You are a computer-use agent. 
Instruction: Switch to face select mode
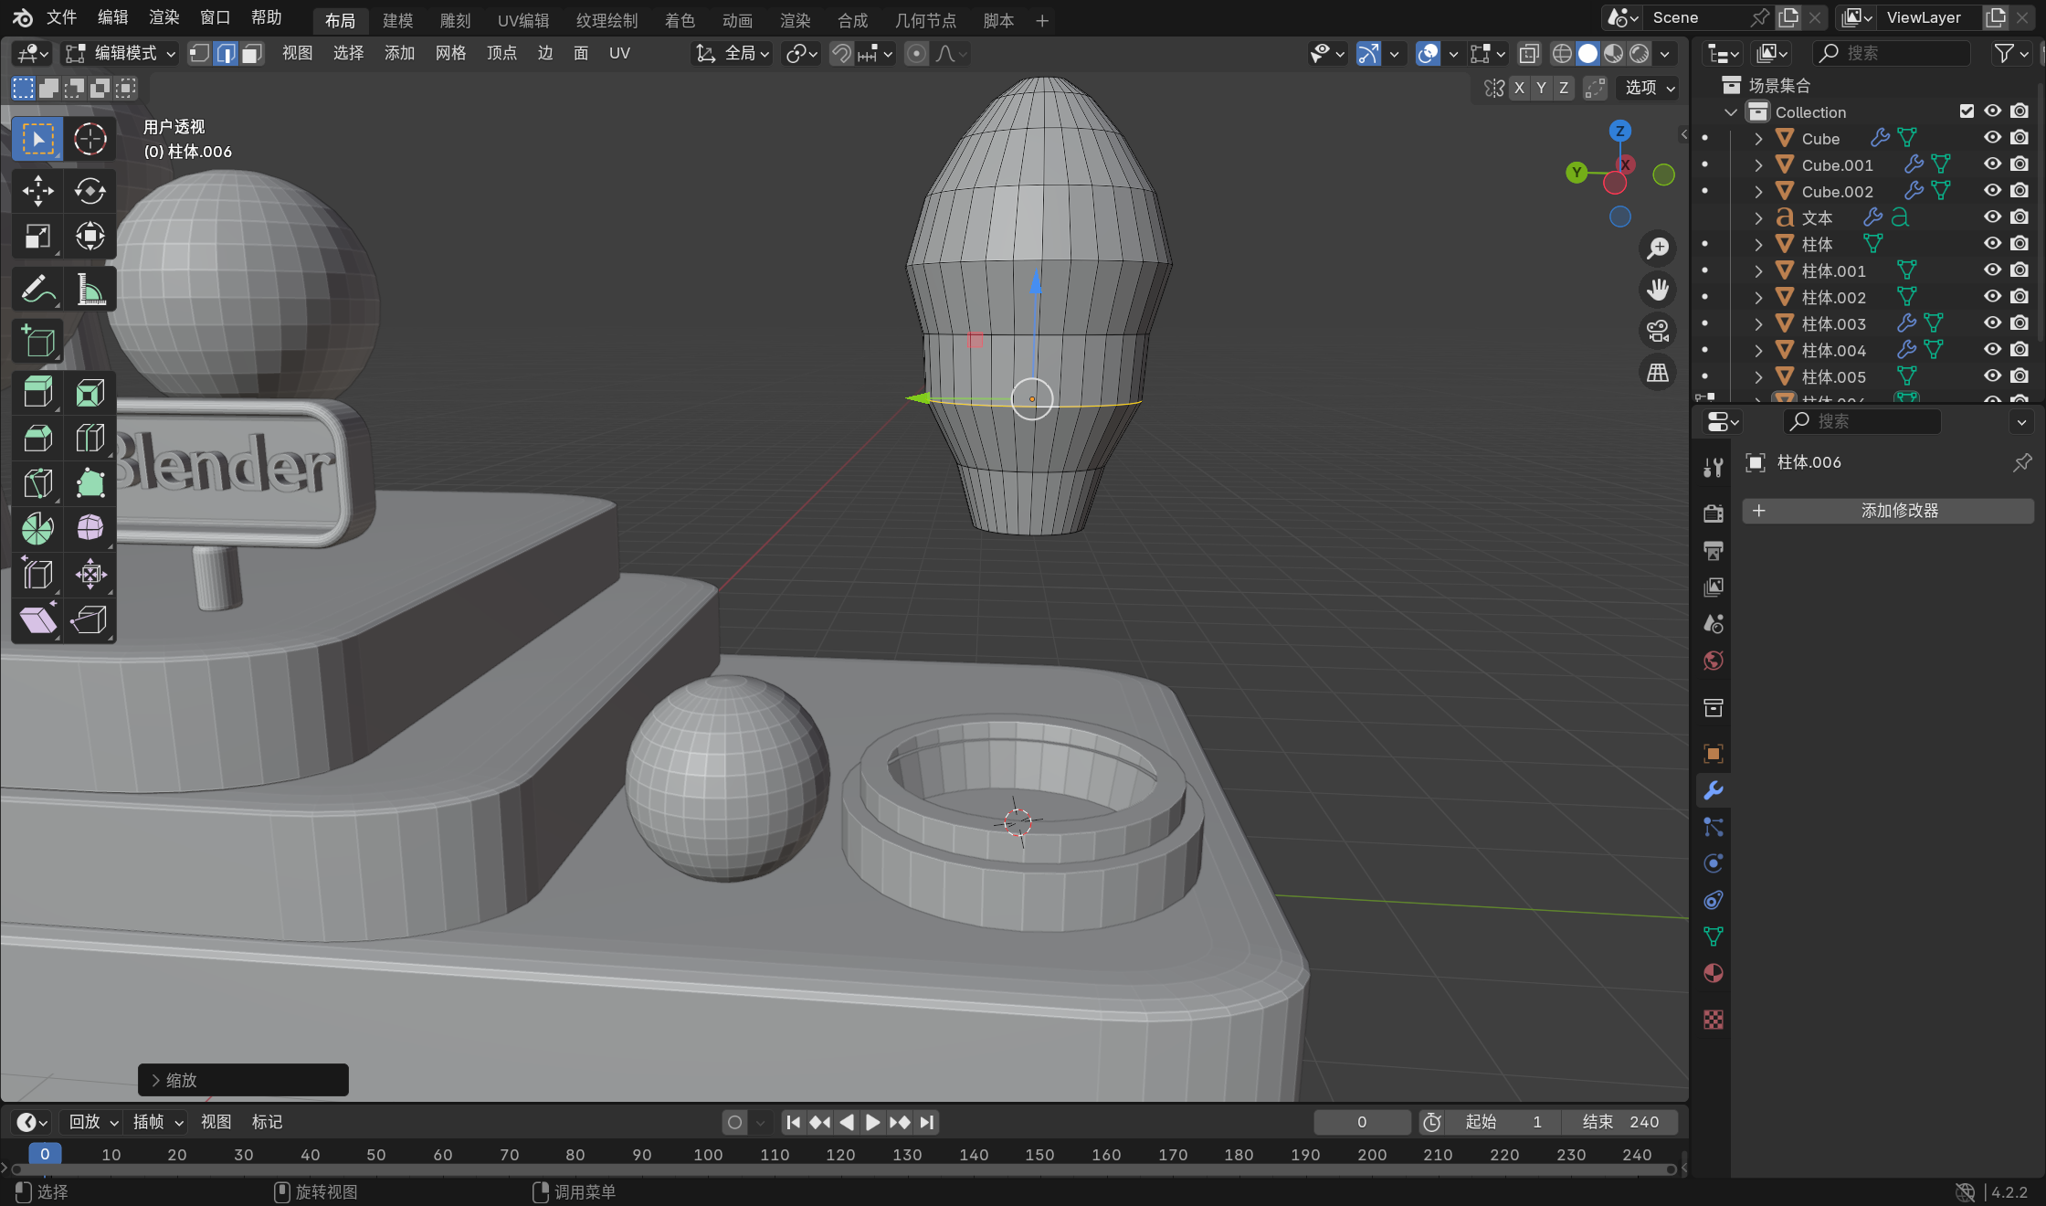pos(252,54)
